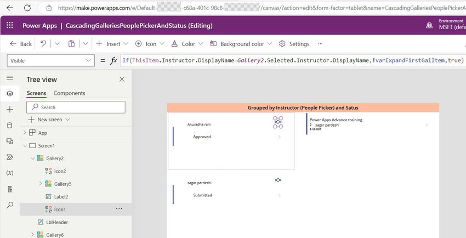Open the Search pane magnifier icon
Viewport: 466px width, 238px height.
10,205
